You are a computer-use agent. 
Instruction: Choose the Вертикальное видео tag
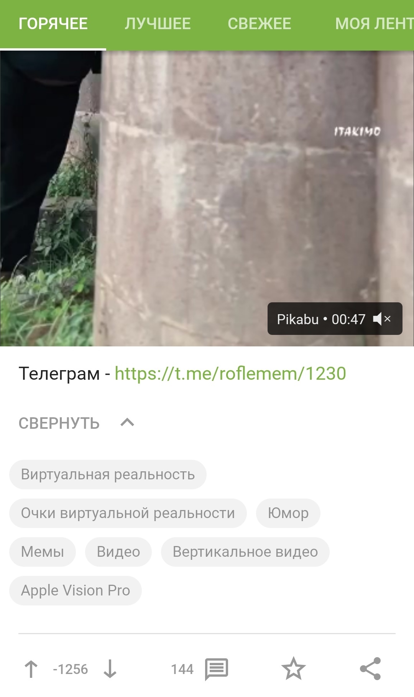245,552
